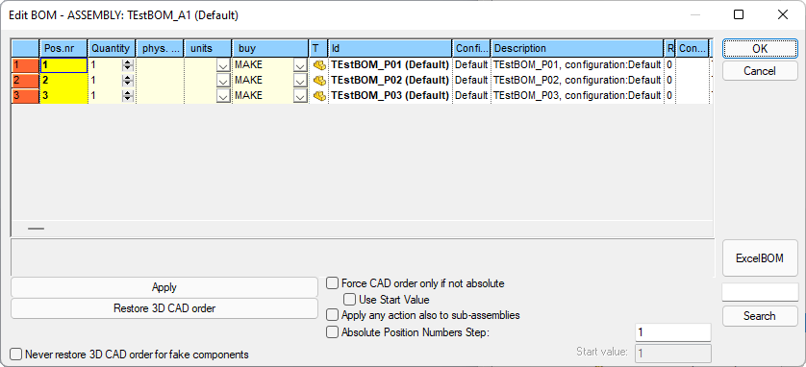Click the Confi... column header
Viewport: 806px width, 367px height.
coord(471,49)
